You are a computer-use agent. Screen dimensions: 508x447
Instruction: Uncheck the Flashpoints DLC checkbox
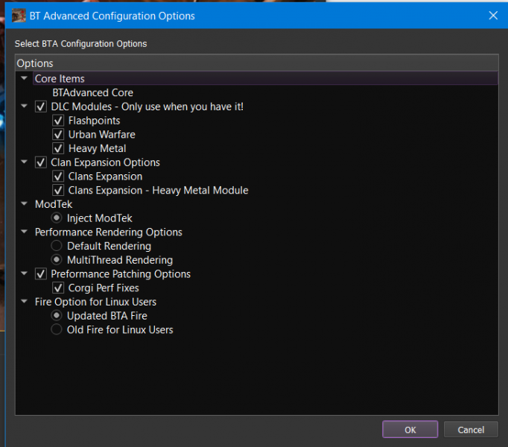coord(57,121)
